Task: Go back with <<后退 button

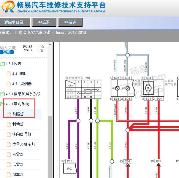Action: tap(44, 22)
